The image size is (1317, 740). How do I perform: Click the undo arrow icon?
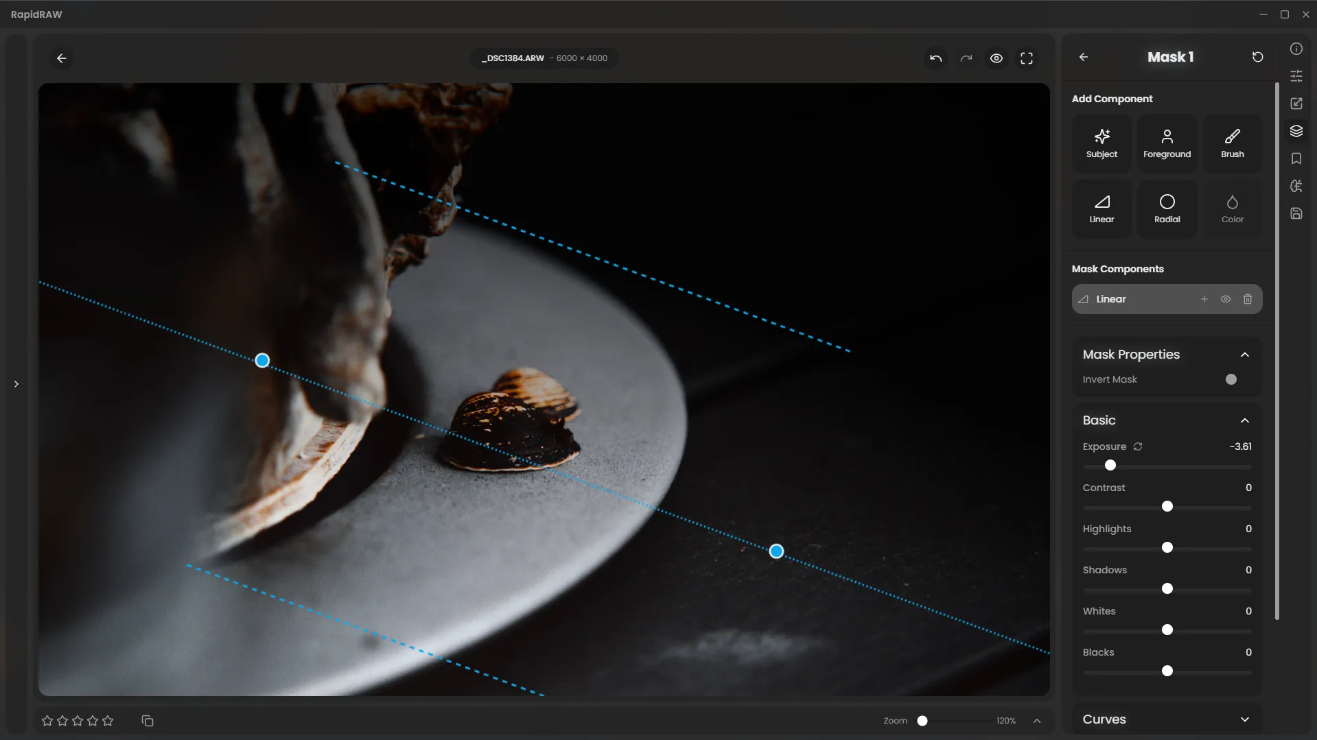935,58
